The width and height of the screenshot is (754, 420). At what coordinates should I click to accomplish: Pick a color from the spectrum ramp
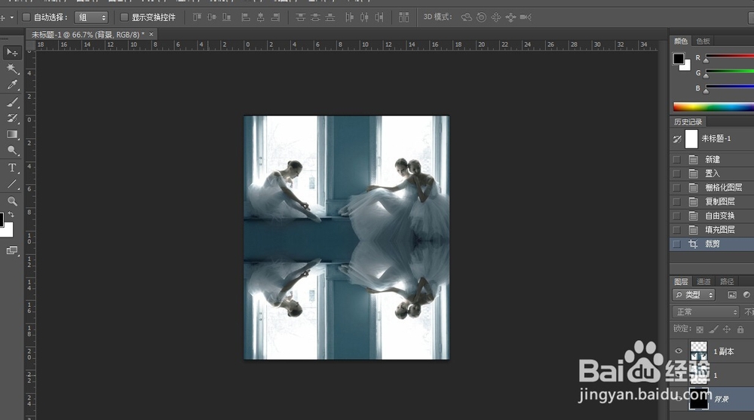coord(713,107)
